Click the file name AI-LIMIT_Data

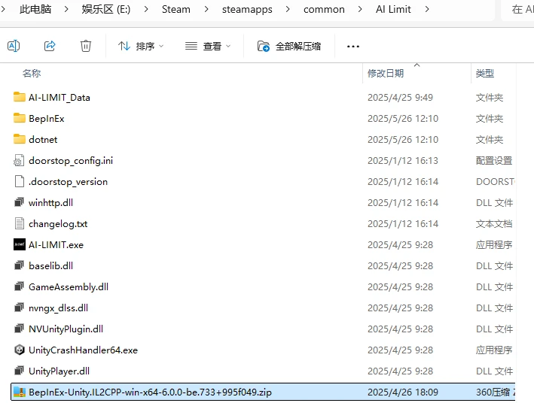point(60,98)
